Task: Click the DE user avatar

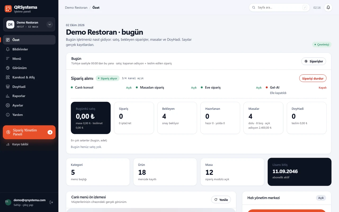Action: coord(8,202)
